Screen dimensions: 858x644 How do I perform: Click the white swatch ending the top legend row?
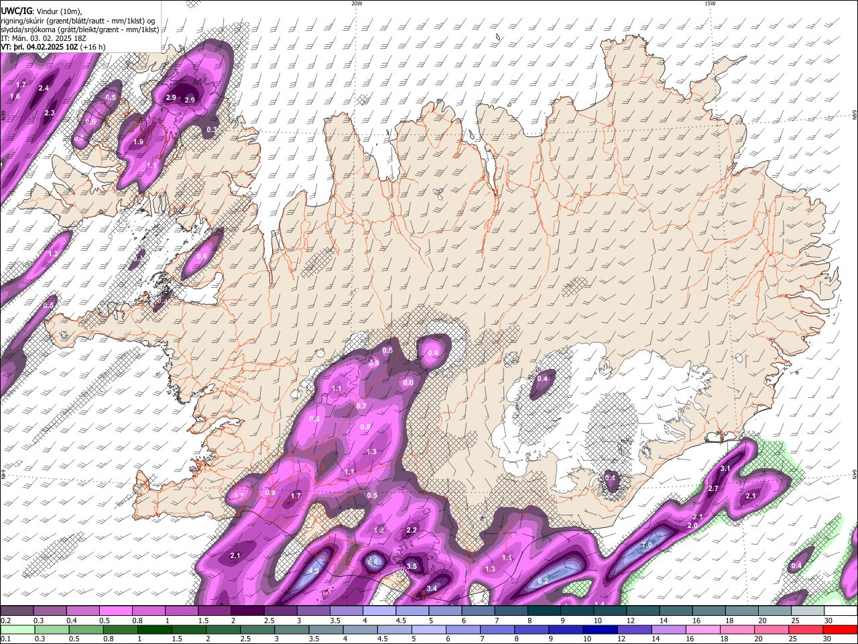841,611
